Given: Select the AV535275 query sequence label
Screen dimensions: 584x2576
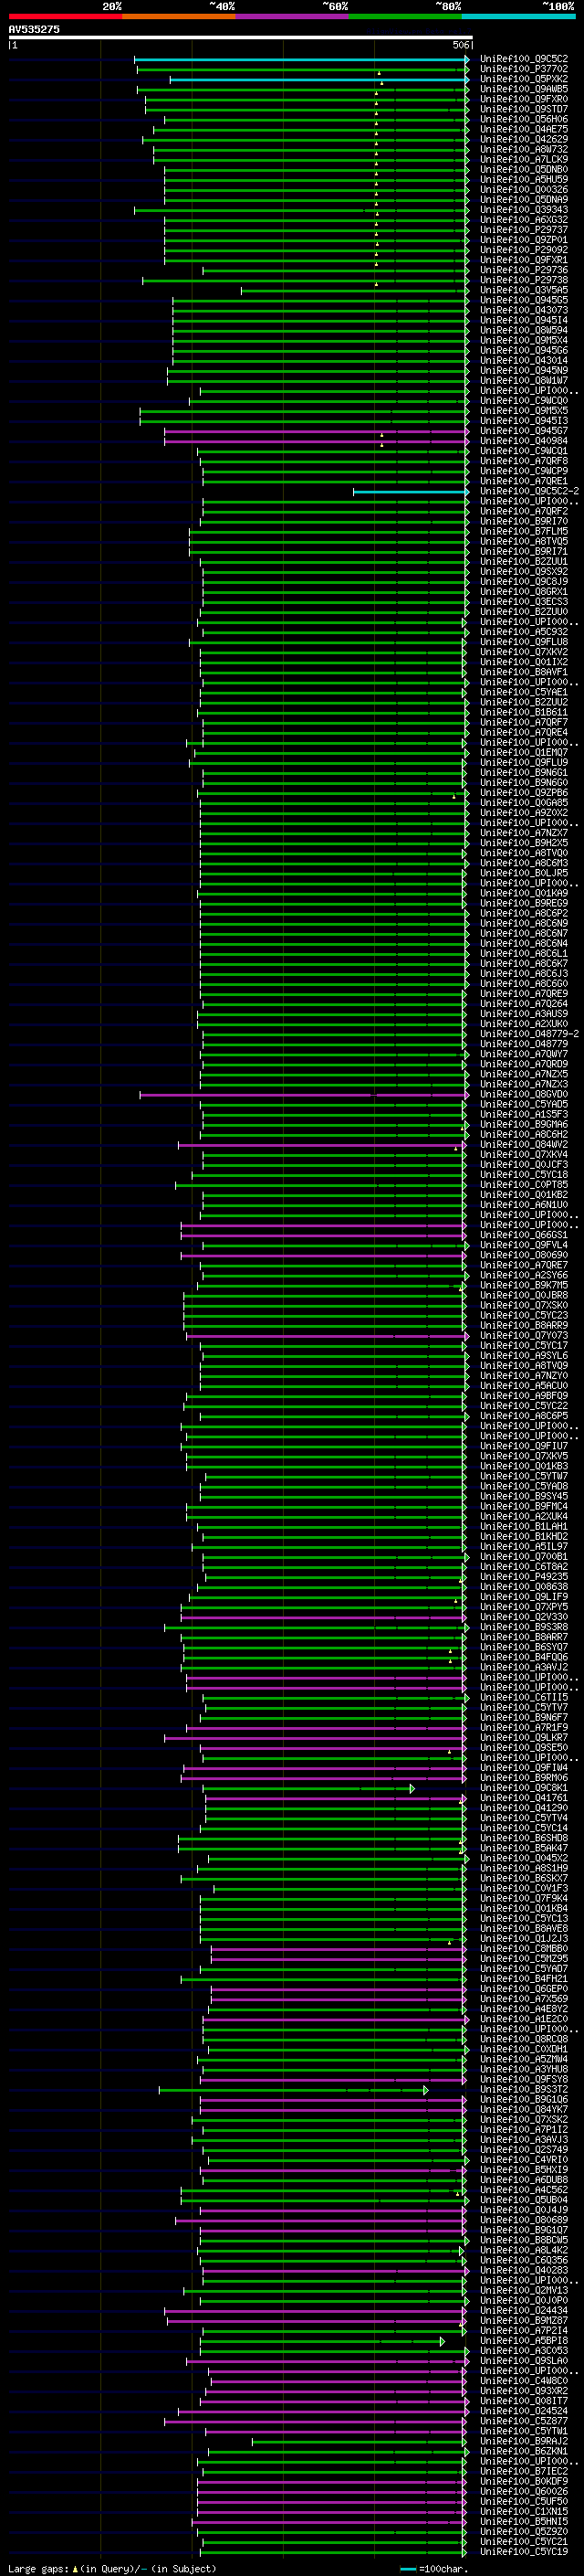Looking at the screenshot, I should [x=34, y=29].
